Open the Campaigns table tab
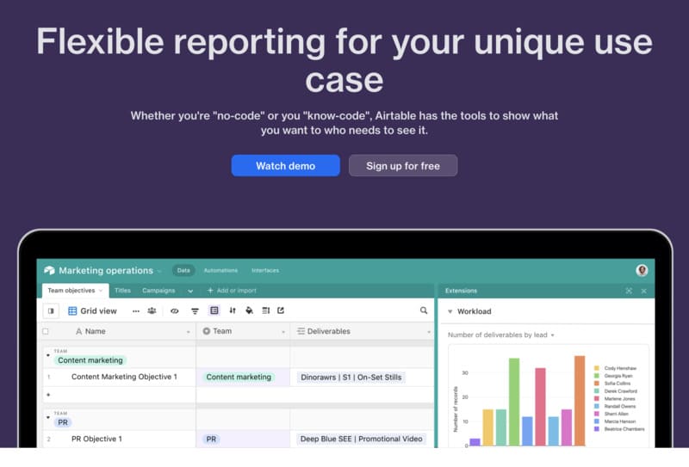689x467 pixels. (x=158, y=291)
